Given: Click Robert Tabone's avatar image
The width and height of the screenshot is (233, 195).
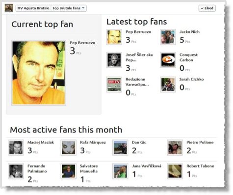Looking at the screenshot, I should (175, 171).
